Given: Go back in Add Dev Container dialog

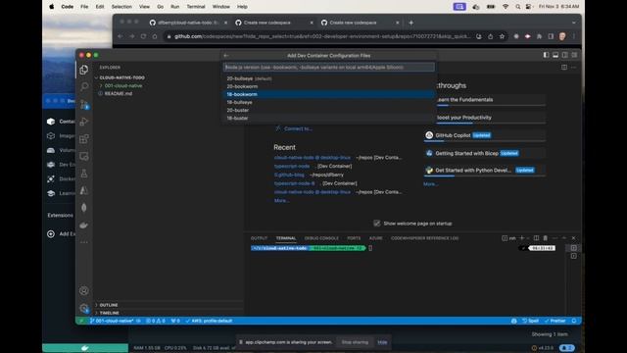Looking at the screenshot, I should [226, 56].
